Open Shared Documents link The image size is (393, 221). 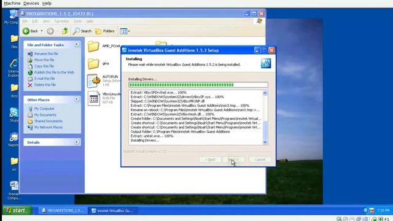click(x=49, y=121)
